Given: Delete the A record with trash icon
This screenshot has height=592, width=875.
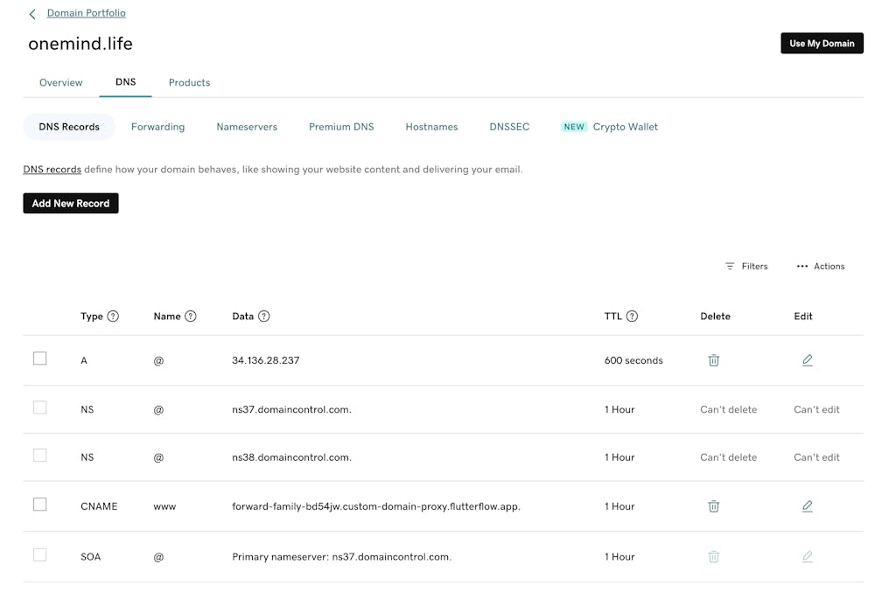Looking at the screenshot, I should (x=714, y=360).
